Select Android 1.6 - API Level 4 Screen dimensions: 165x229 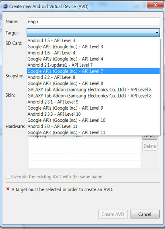(x=93, y=53)
